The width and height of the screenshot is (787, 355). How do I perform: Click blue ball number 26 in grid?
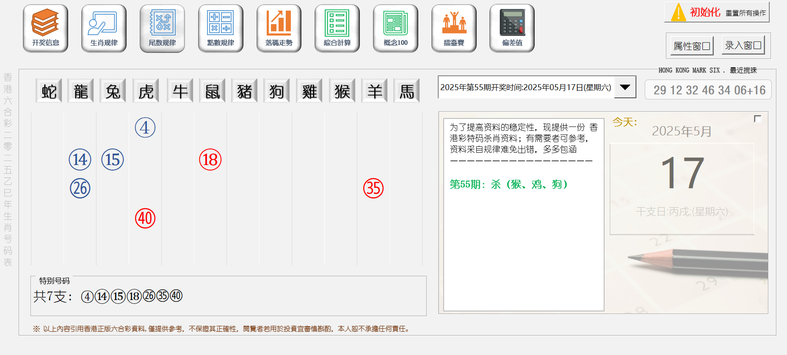[x=80, y=188]
